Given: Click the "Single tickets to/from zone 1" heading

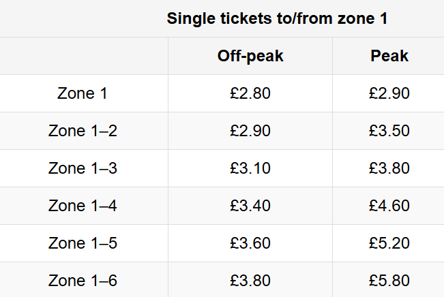Looking at the screenshot, I should coord(277,18).
